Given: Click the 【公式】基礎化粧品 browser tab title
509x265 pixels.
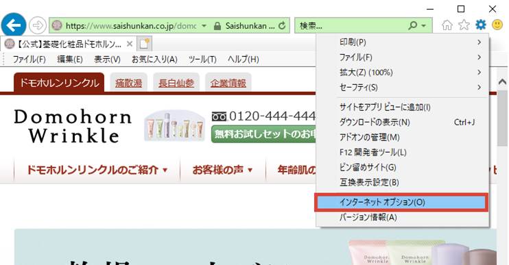Looking at the screenshot, I should click(69, 44).
